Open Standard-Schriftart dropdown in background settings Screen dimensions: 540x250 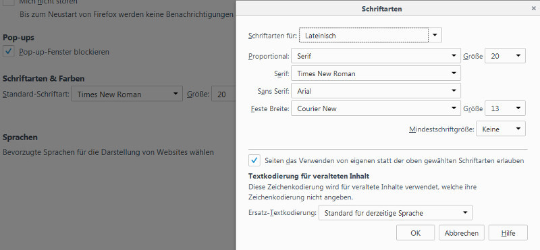pyautogui.click(x=127, y=94)
